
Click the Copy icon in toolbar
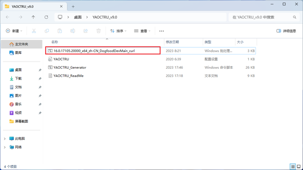[47, 31]
